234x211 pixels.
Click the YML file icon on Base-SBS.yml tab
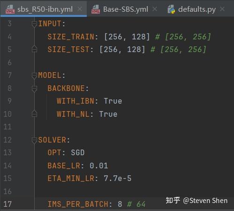click(96, 9)
